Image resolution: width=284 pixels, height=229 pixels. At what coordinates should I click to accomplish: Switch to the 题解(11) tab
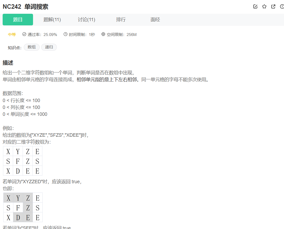(52, 20)
